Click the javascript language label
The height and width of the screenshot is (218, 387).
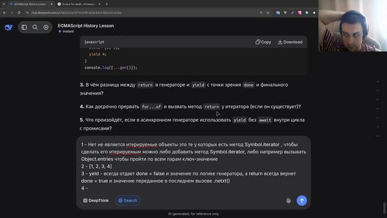coord(94,42)
